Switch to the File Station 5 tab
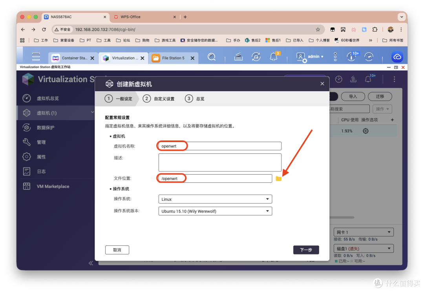The height and width of the screenshot is (292, 424). [174, 58]
